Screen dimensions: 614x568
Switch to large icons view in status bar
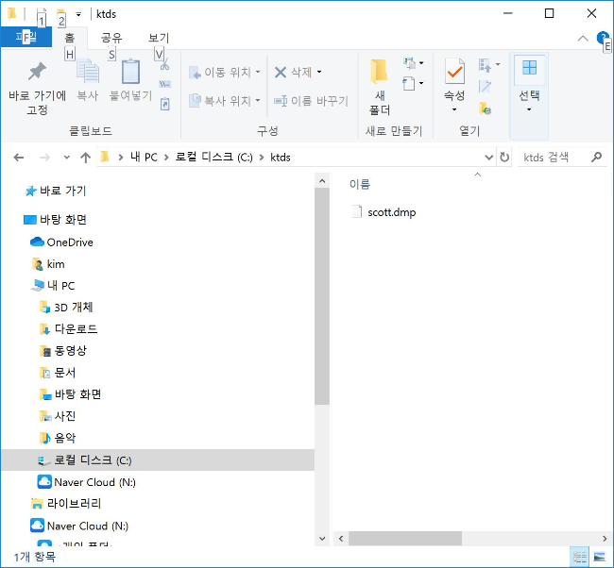[600, 557]
